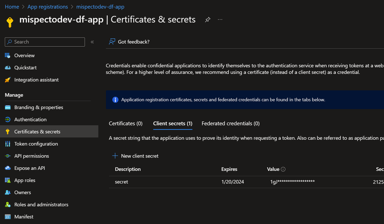The height and width of the screenshot is (224, 384).
Task: Open the Overview sidebar item
Action: (24, 56)
